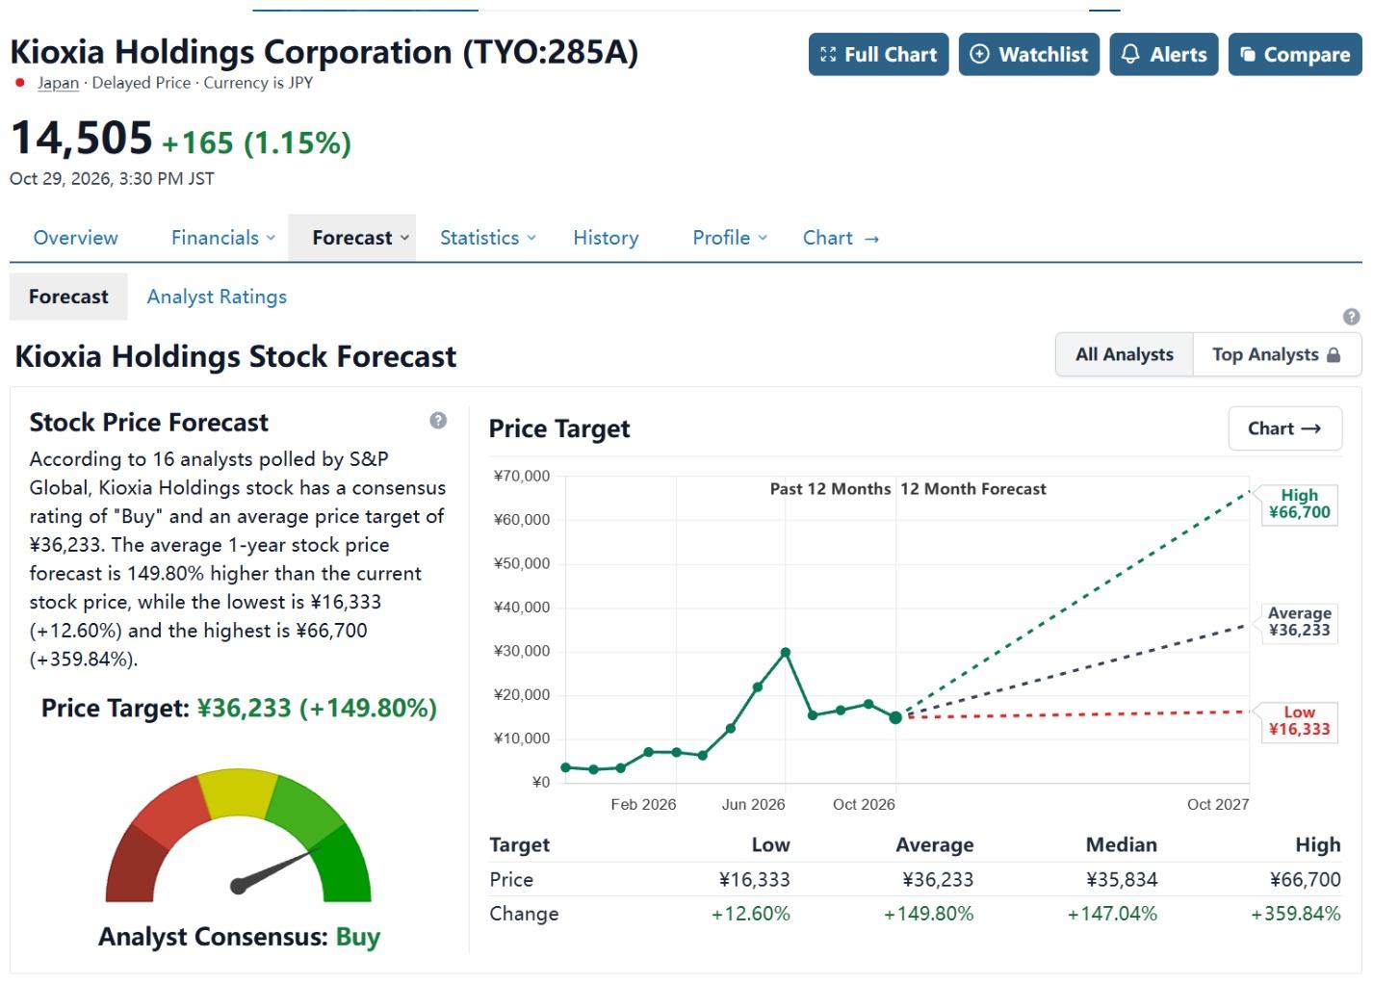This screenshot has width=1373, height=984.
Task: Go to the Chart arrow link in the navigation
Action: click(841, 238)
